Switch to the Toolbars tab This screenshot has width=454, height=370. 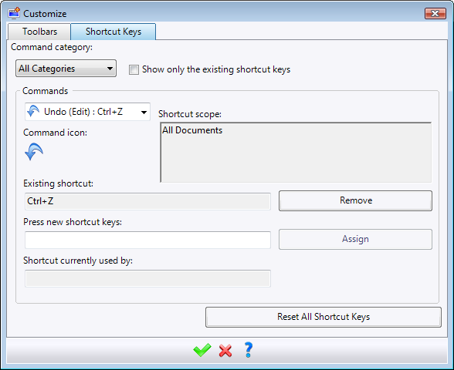click(x=39, y=32)
